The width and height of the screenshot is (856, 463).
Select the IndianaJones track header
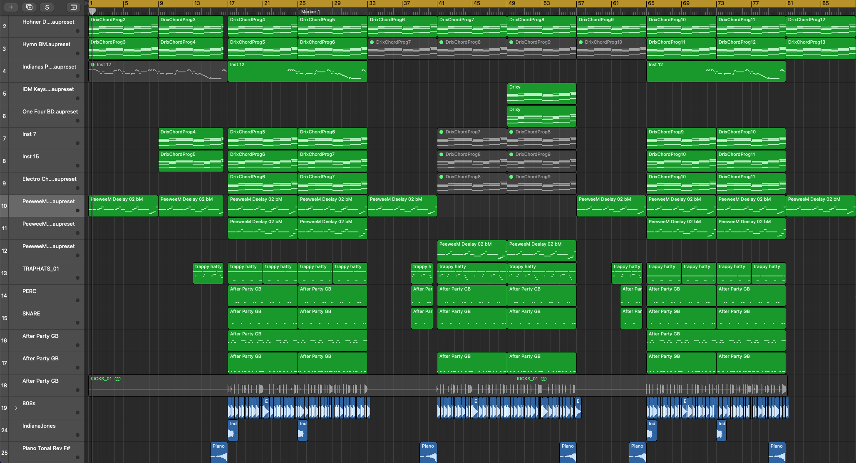[42, 431]
